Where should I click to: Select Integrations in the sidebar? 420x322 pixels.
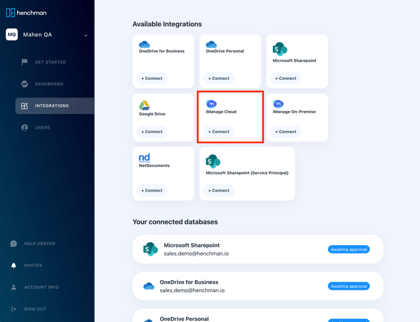coord(52,106)
